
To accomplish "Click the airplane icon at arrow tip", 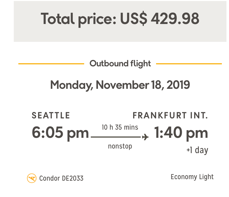I will pos(145,137).
